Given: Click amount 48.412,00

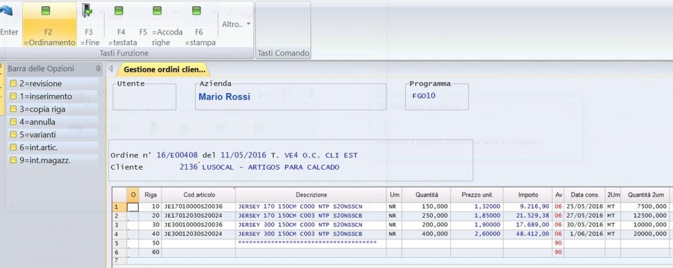Looking at the screenshot, I should coord(532,234).
